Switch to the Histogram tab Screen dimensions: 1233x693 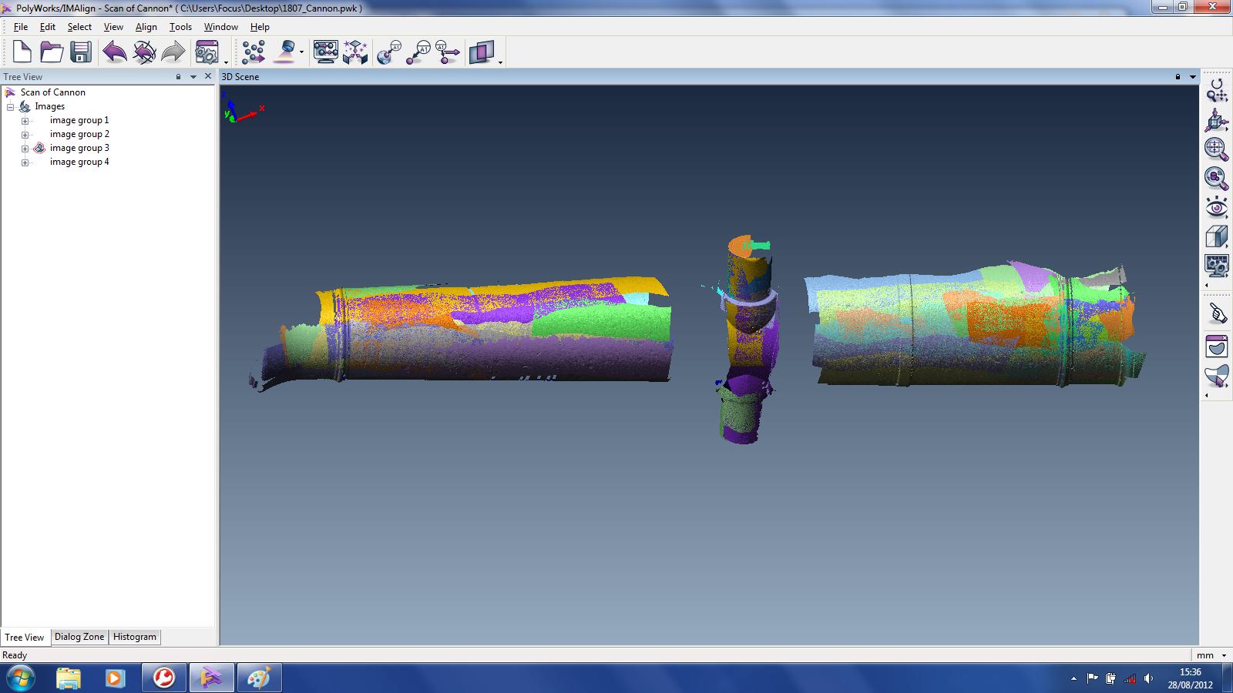pyautogui.click(x=134, y=637)
